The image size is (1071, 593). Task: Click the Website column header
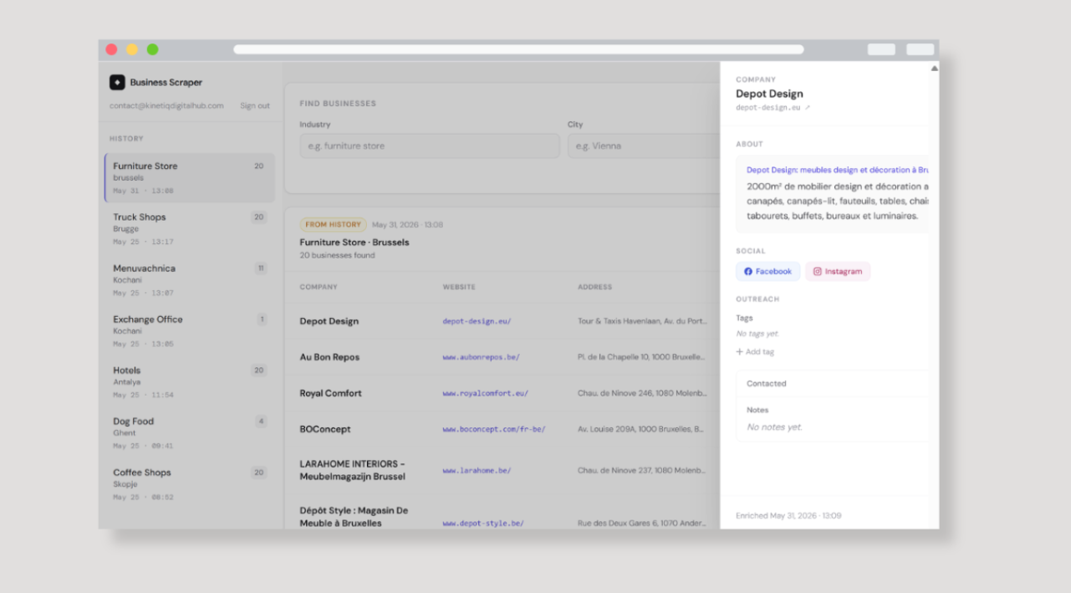459,287
